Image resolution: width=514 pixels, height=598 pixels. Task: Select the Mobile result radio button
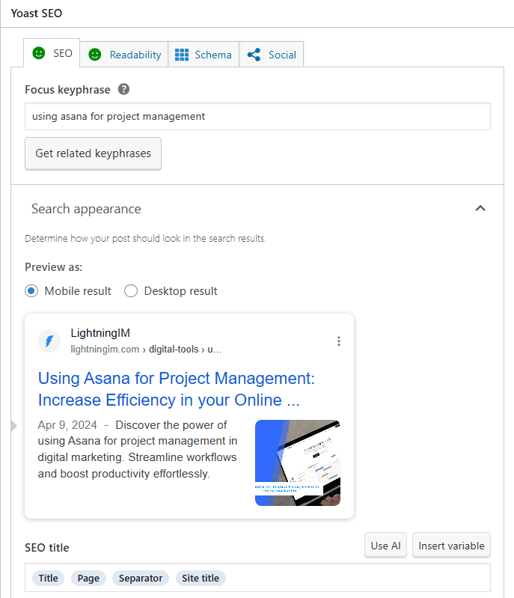tap(31, 291)
